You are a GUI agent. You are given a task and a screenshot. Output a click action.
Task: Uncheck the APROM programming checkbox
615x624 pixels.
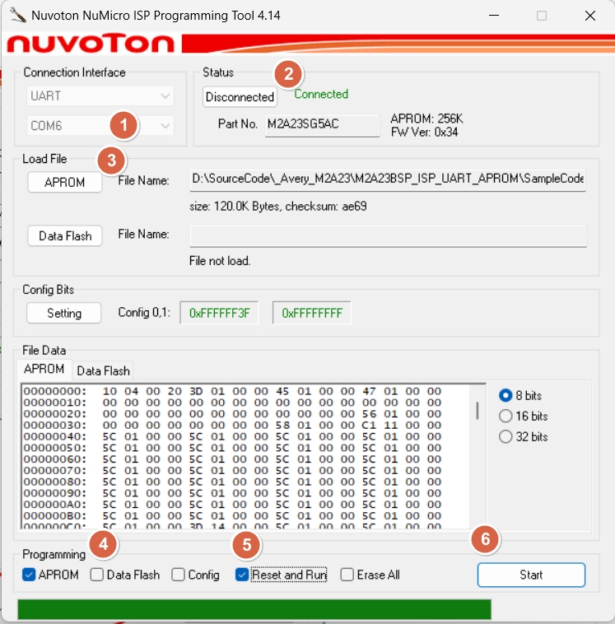[x=30, y=575]
